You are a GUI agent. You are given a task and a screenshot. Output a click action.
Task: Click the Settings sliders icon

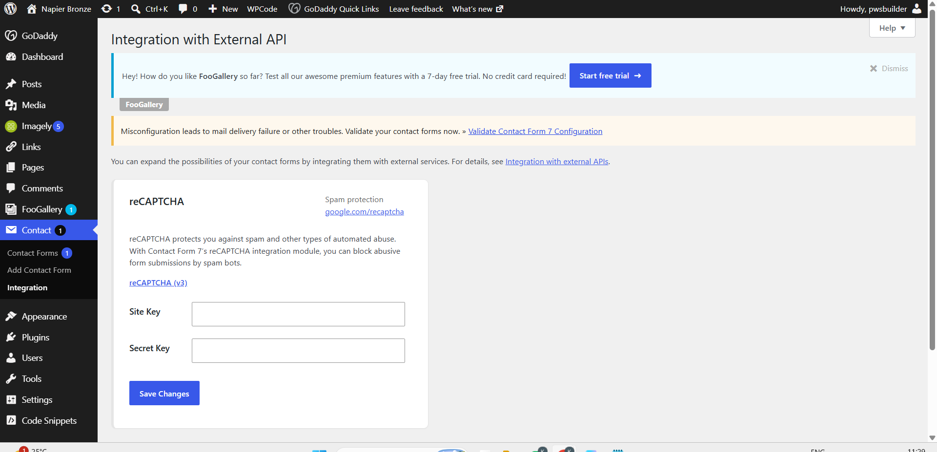pyautogui.click(x=11, y=399)
